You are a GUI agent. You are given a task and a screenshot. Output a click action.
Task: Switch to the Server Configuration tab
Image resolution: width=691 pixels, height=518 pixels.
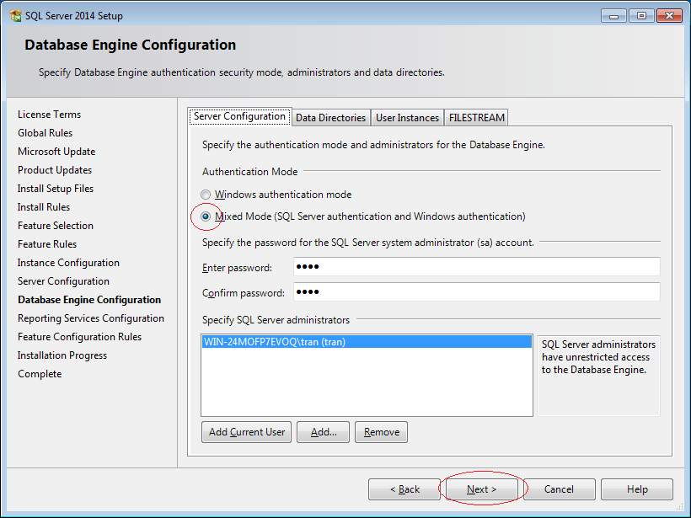click(x=239, y=117)
